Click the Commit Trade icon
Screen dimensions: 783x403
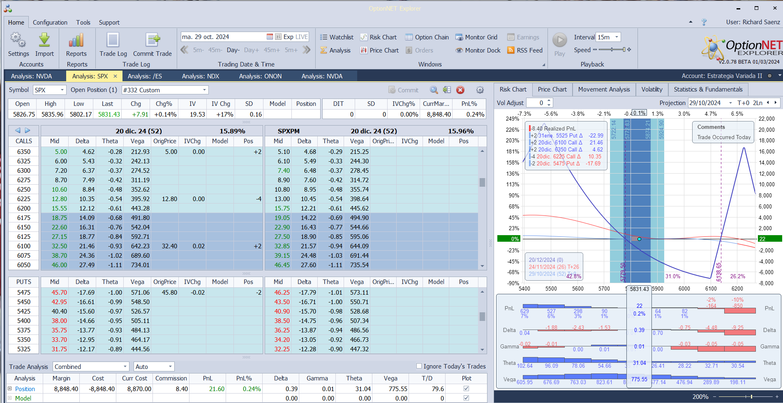[152, 40]
